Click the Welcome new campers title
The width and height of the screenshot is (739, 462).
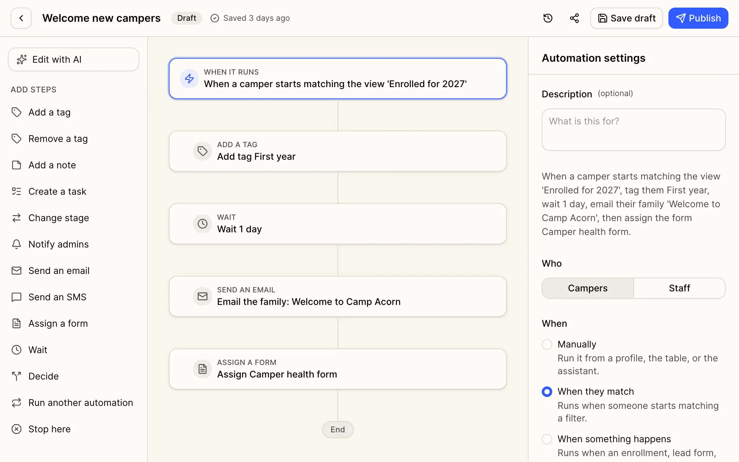click(x=101, y=18)
